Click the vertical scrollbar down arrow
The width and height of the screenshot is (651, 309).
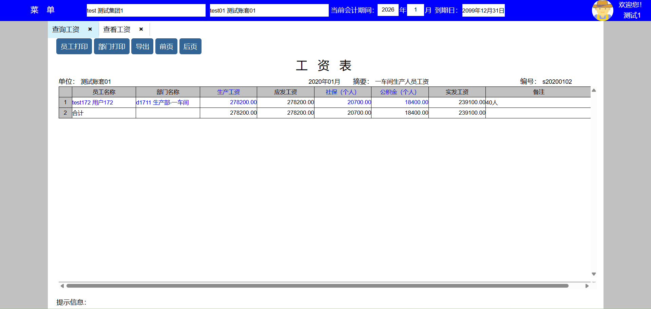tap(594, 274)
